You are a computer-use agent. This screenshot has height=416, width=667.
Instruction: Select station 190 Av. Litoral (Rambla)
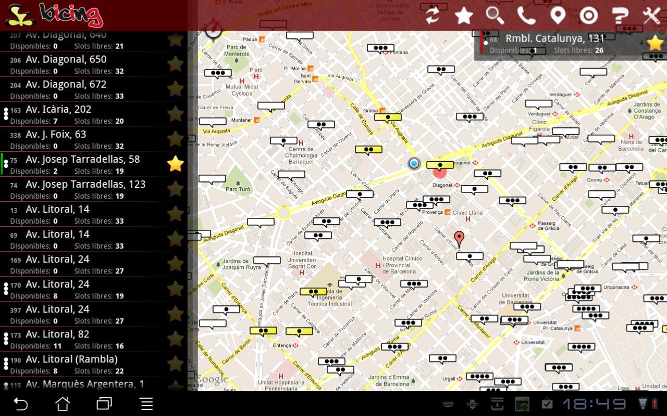click(94, 364)
